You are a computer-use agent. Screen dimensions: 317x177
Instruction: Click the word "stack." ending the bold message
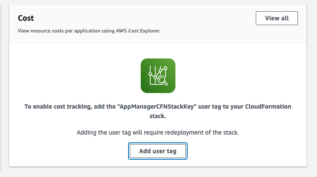(x=158, y=116)
